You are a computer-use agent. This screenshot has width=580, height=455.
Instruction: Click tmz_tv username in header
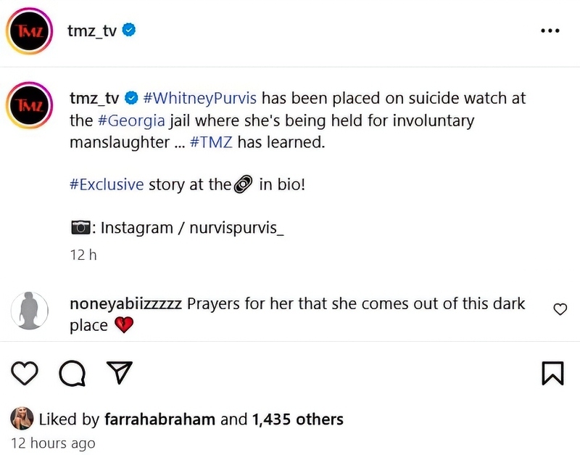tap(92, 30)
